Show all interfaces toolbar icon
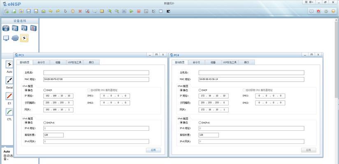The height and width of the screenshot is (164, 339). click(153, 11)
